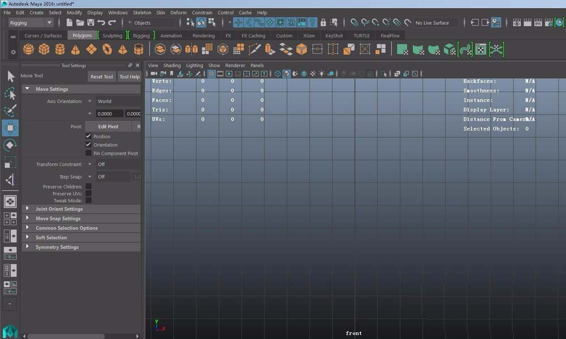Check the Preserve Children option
Viewport: 566px width, 339px height.
click(x=88, y=187)
